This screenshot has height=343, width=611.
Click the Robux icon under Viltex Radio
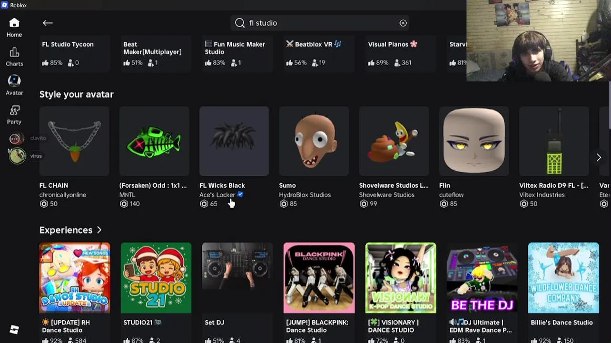[523, 203]
